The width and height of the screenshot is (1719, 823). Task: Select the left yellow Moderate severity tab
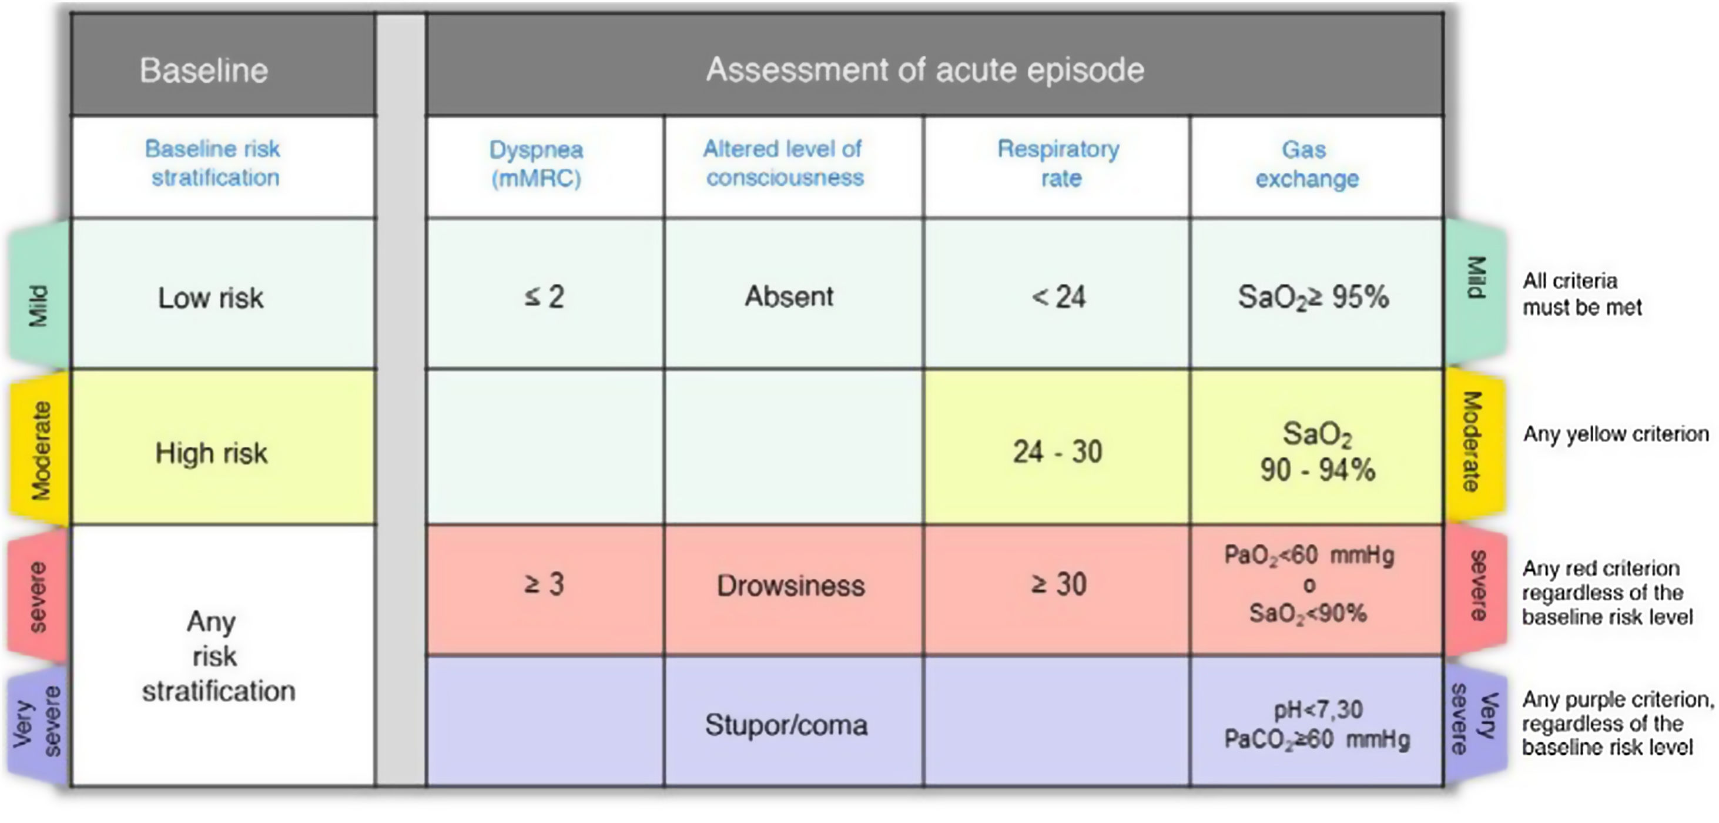click(x=40, y=449)
